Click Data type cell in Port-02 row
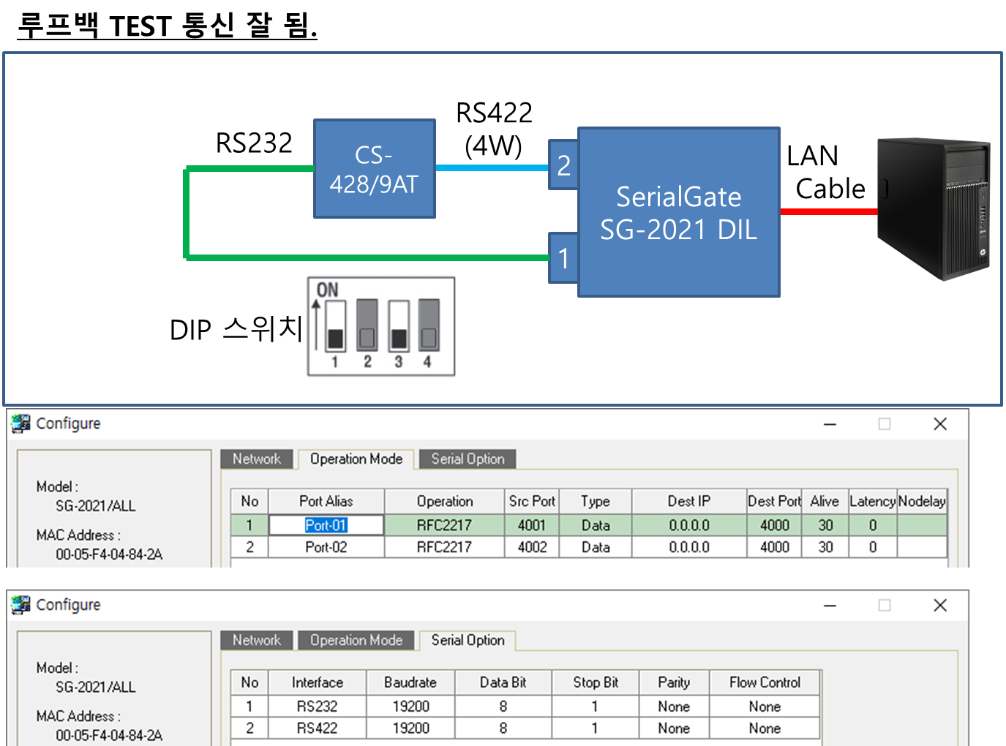The width and height of the screenshot is (1006, 746). pos(596,547)
